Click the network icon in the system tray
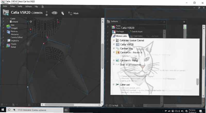 (166, 111)
